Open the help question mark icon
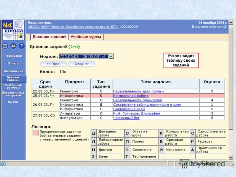236x177 pixels. [22, 46]
